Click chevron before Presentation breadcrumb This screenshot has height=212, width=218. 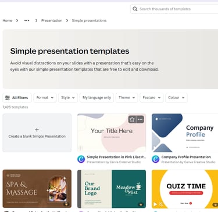point(36,20)
